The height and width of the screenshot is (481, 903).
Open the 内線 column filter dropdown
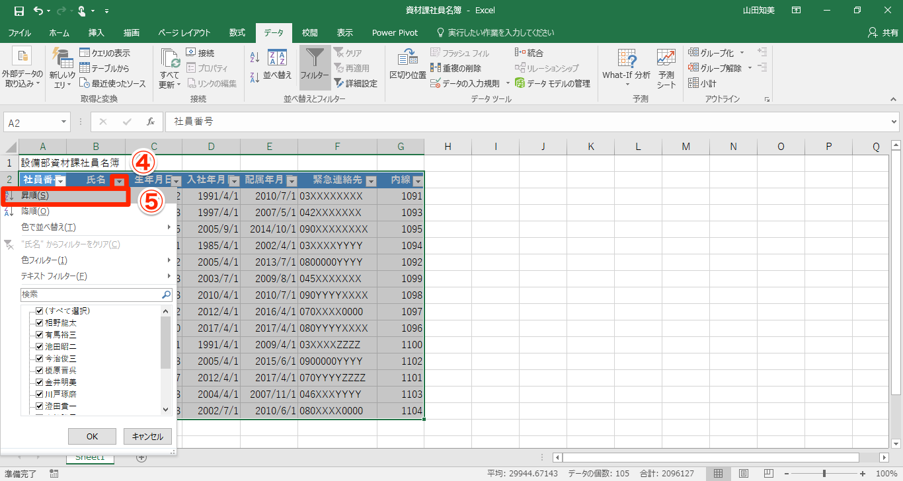pos(417,181)
